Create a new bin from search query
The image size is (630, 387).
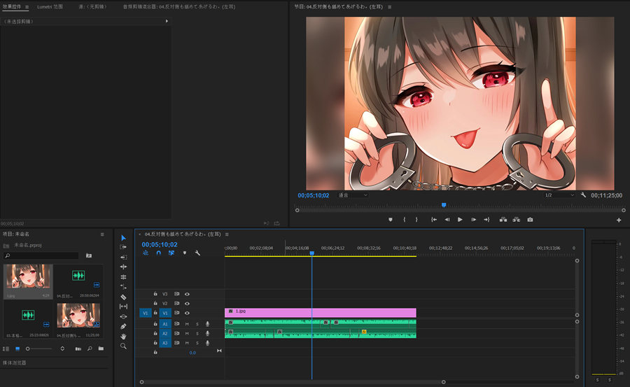[x=89, y=255]
